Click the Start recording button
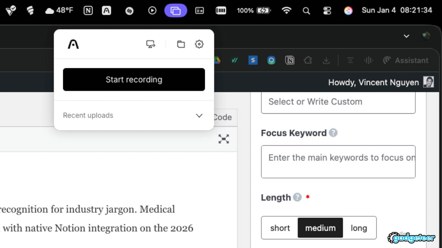Viewport: 442px width, 248px height. point(134,80)
